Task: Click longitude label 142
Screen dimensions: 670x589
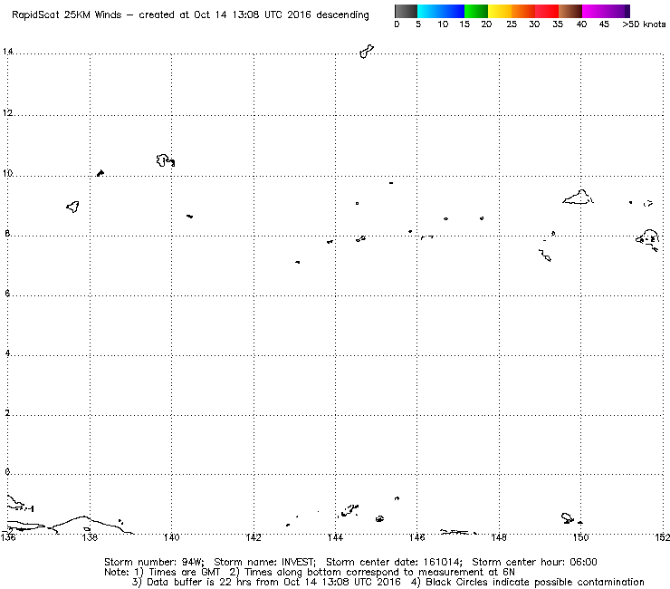Action: [254, 537]
